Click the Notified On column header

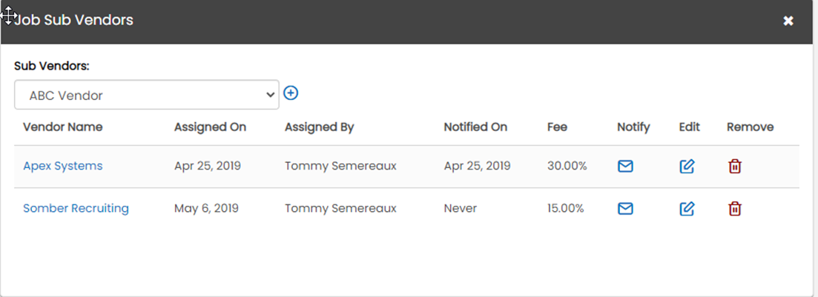click(x=475, y=127)
